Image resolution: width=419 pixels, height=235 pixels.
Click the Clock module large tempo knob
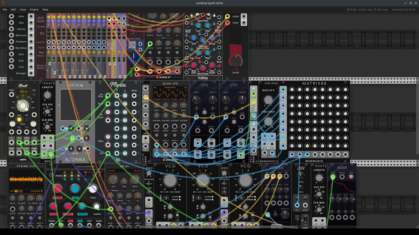pos(23,106)
